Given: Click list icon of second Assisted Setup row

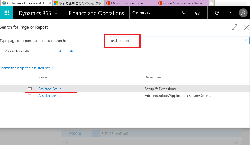Looking at the screenshot, I should (x=29, y=96).
